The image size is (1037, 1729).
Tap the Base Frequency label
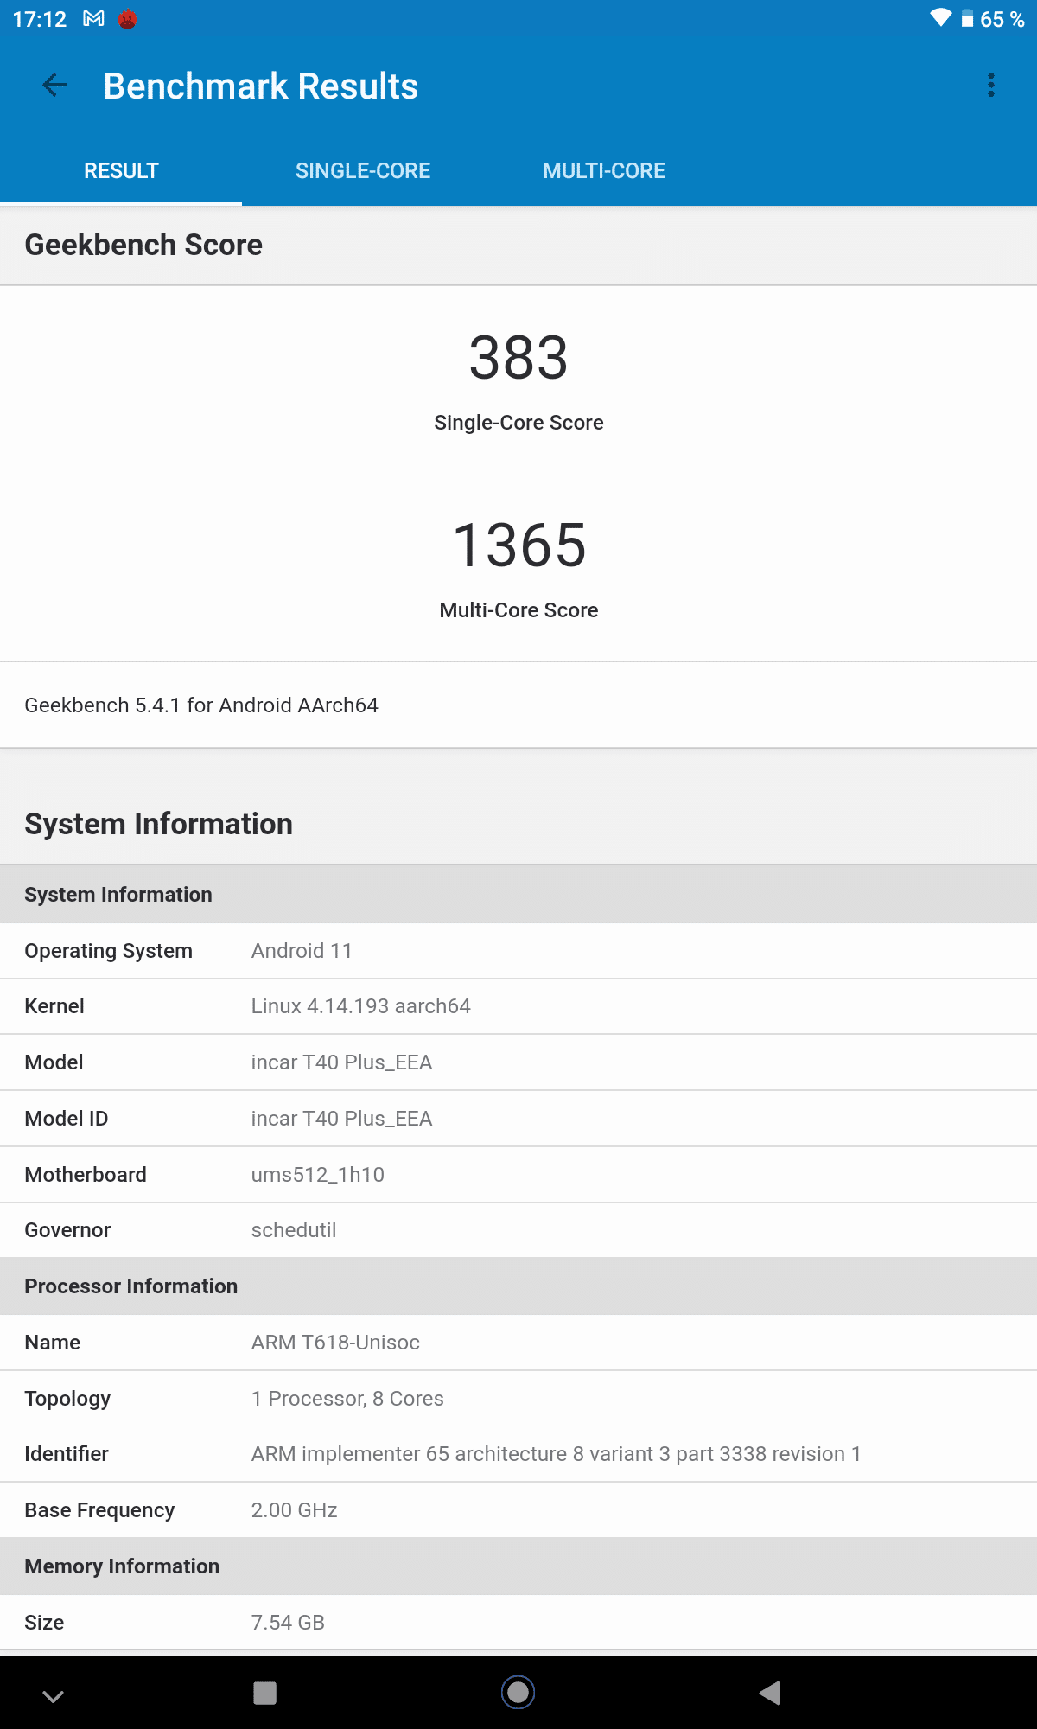pyautogui.click(x=99, y=1510)
